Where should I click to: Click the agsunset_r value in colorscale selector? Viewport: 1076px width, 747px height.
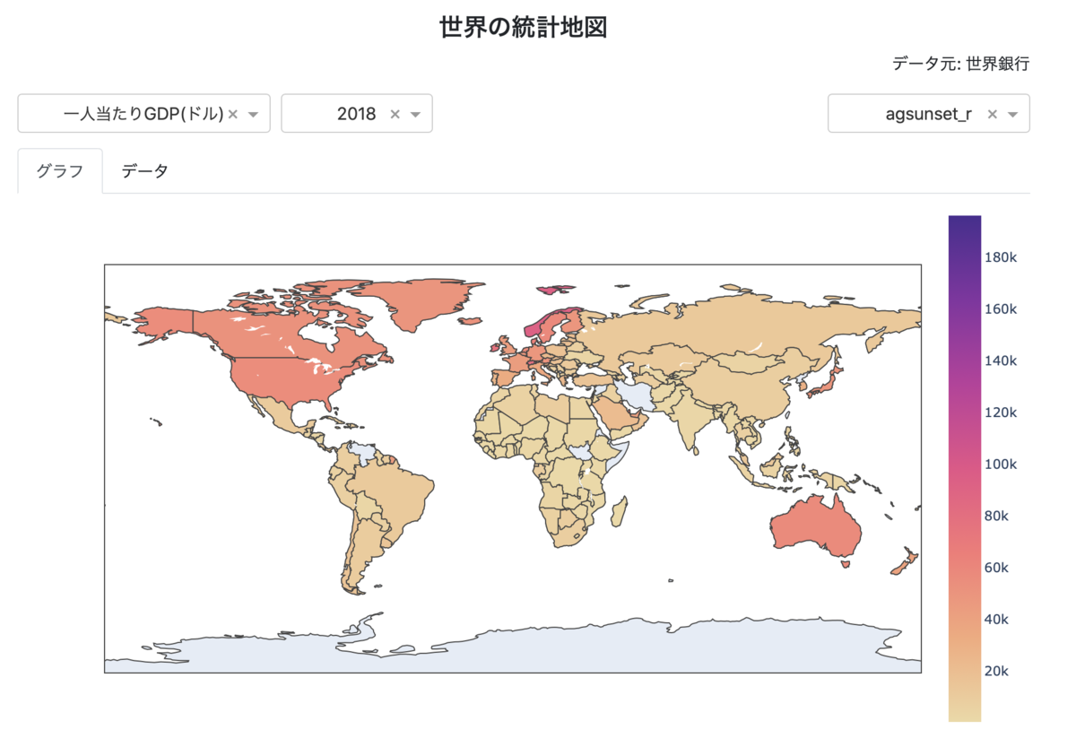click(x=928, y=114)
